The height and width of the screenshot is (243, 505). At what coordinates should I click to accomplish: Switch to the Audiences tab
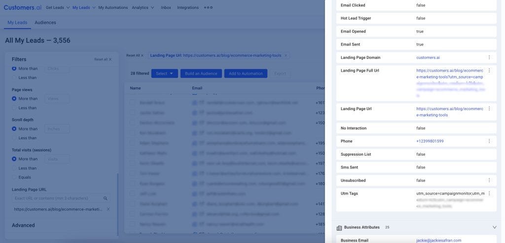pyautogui.click(x=45, y=23)
